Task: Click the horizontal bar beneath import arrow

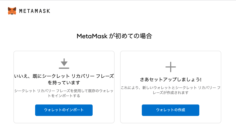Action: (64, 68)
